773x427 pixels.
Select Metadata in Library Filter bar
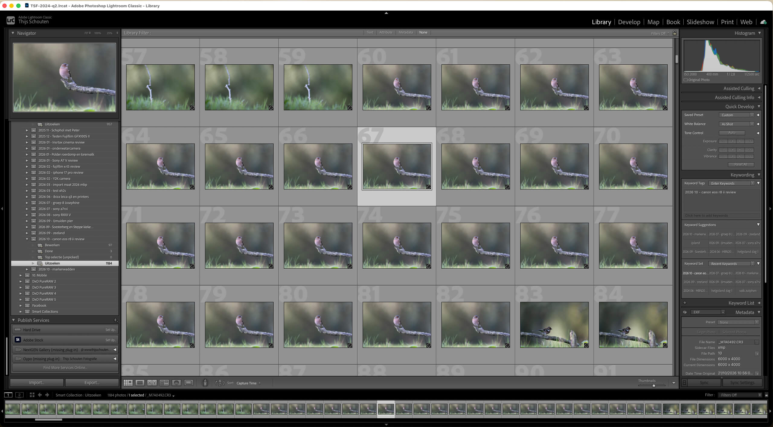[406, 32]
